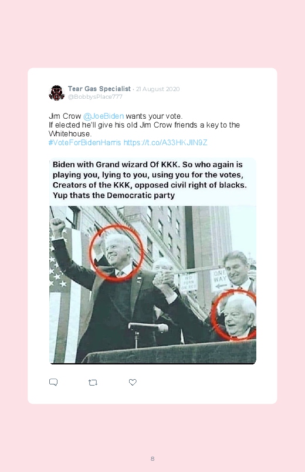Click tweet text 'wants your vote'
Viewport: 305px width, 472px height.
pos(154,116)
